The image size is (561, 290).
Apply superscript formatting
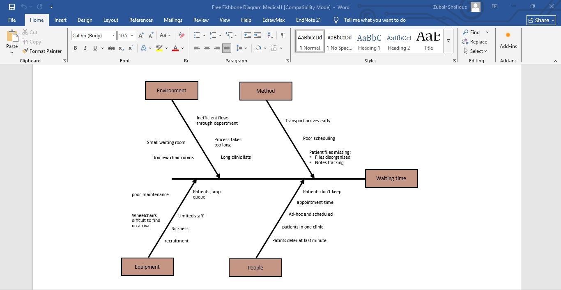tap(130, 48)
